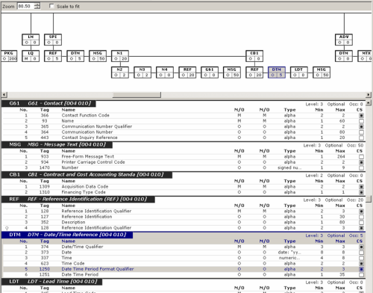This screenshot has height=293, width=373.
Task: Select the G61 Name row with tag 93
Action: coord(184,121)
